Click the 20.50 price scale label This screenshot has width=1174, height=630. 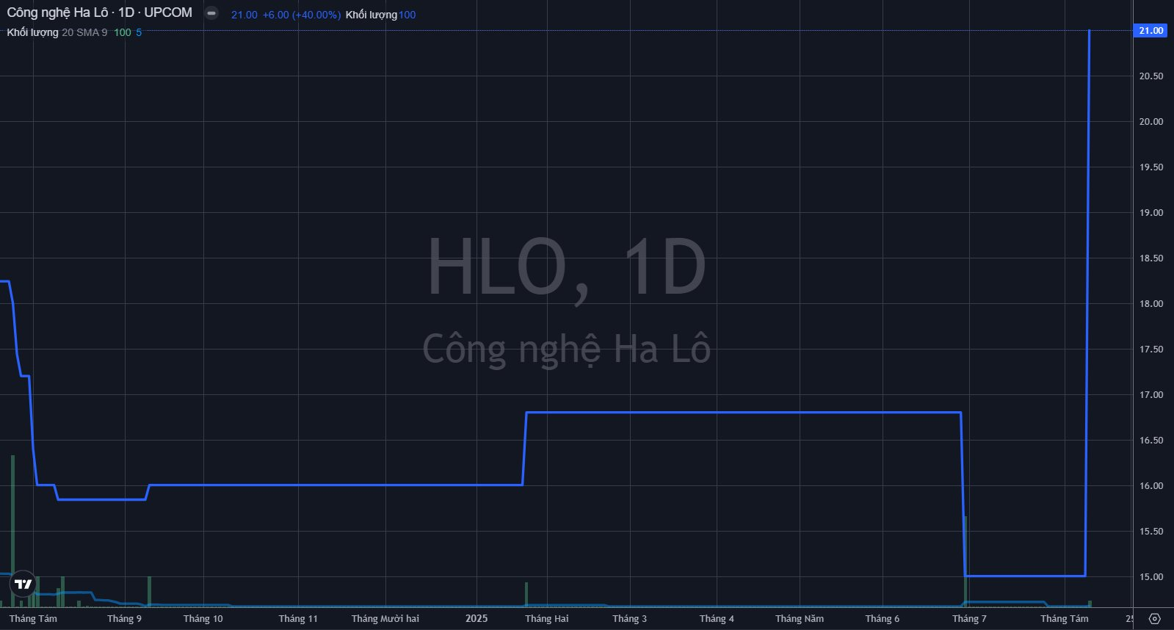point(1151,76)
